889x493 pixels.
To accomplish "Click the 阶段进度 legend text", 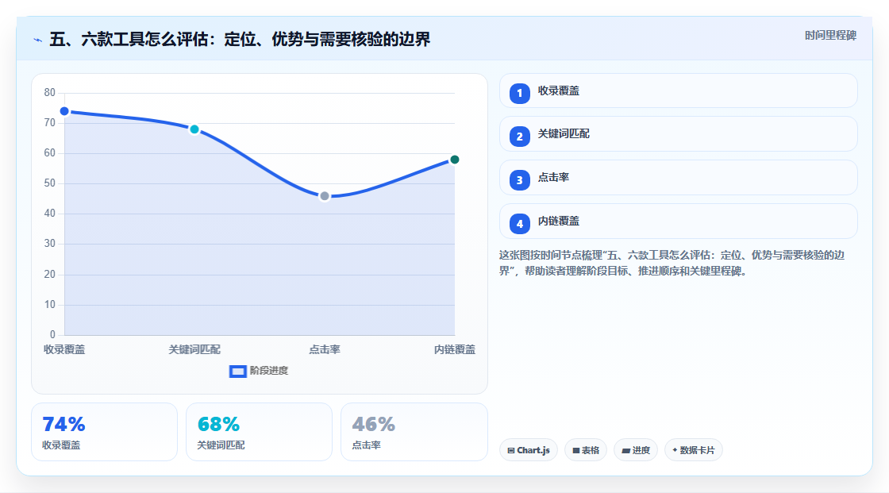I will [x=269, y=371].
